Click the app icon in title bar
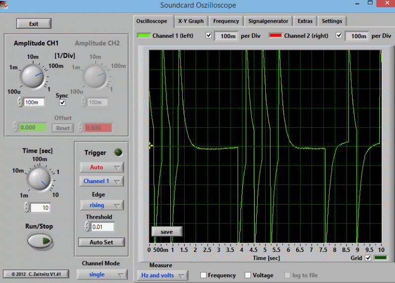Viewport: 395px width, 283px height. [3, 4]
